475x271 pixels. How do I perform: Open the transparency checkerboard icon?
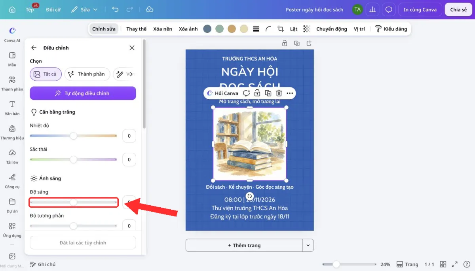pyautogui.click(x=307, y=29)
